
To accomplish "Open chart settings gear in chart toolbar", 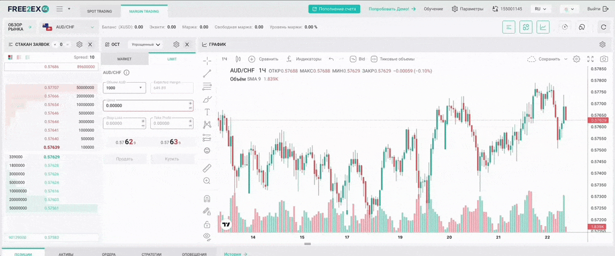I will (576, 59).
